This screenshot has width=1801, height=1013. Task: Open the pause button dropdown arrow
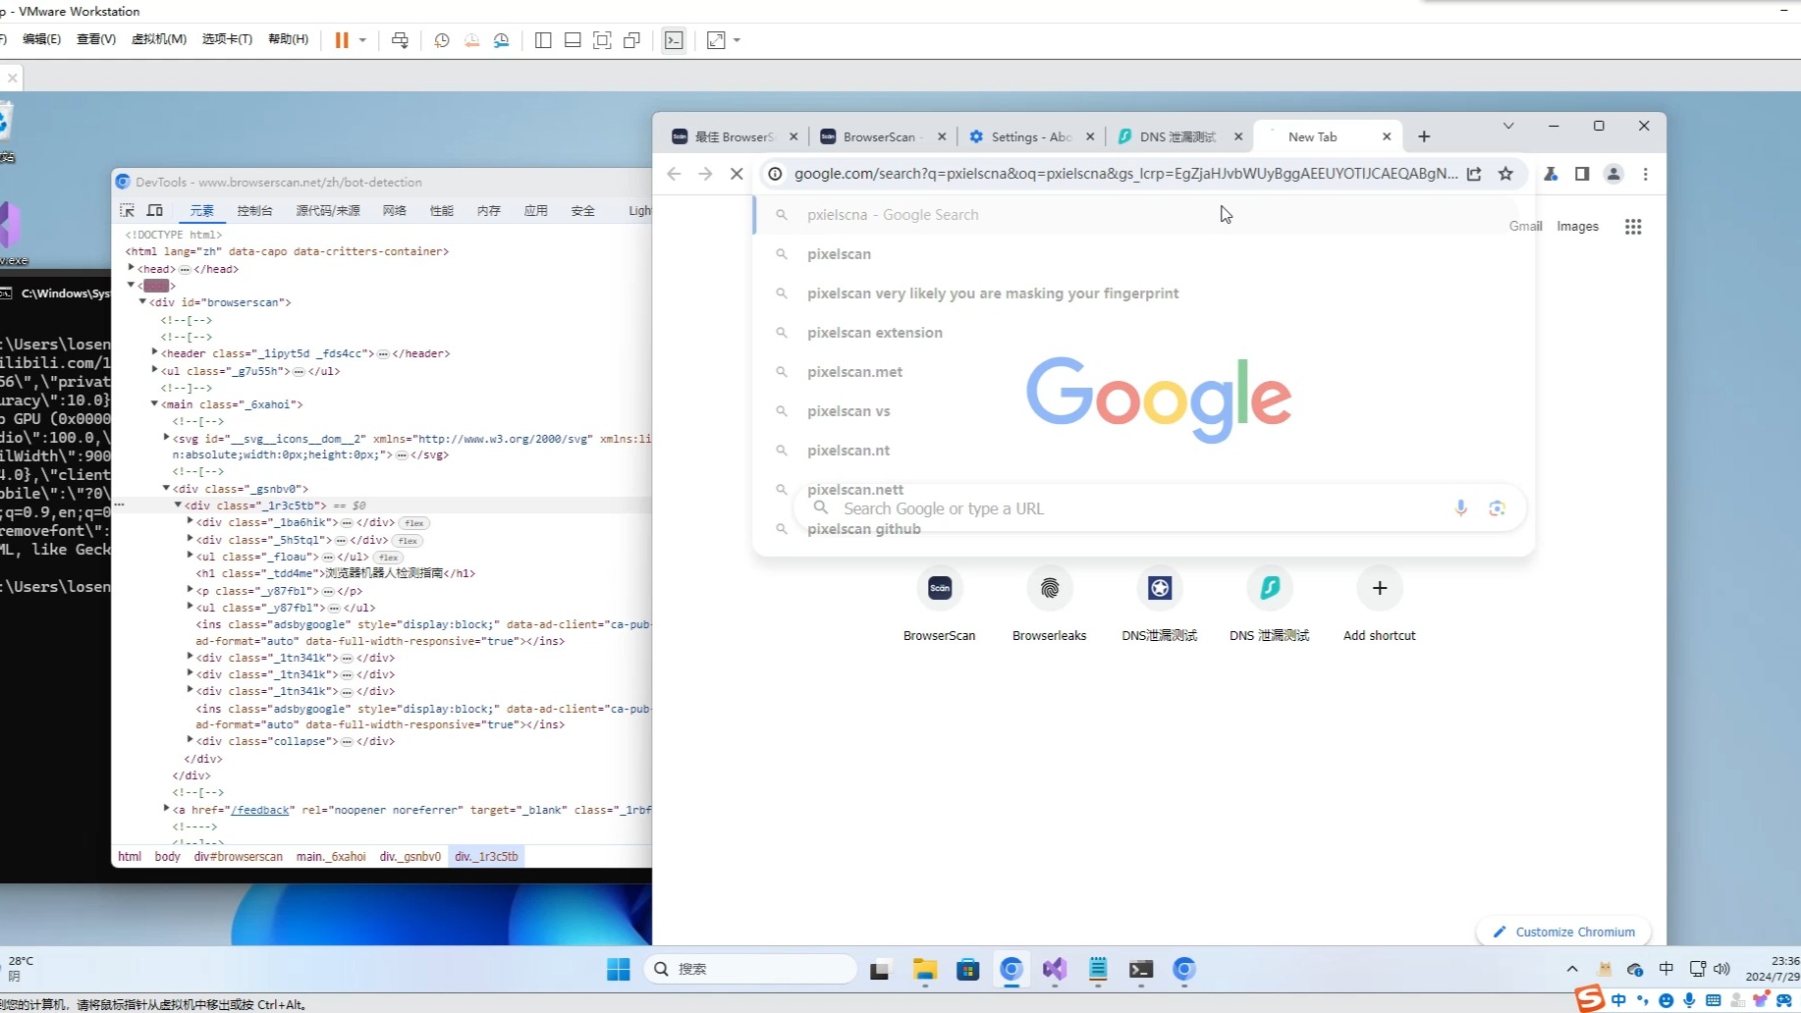tap(362, 40)
